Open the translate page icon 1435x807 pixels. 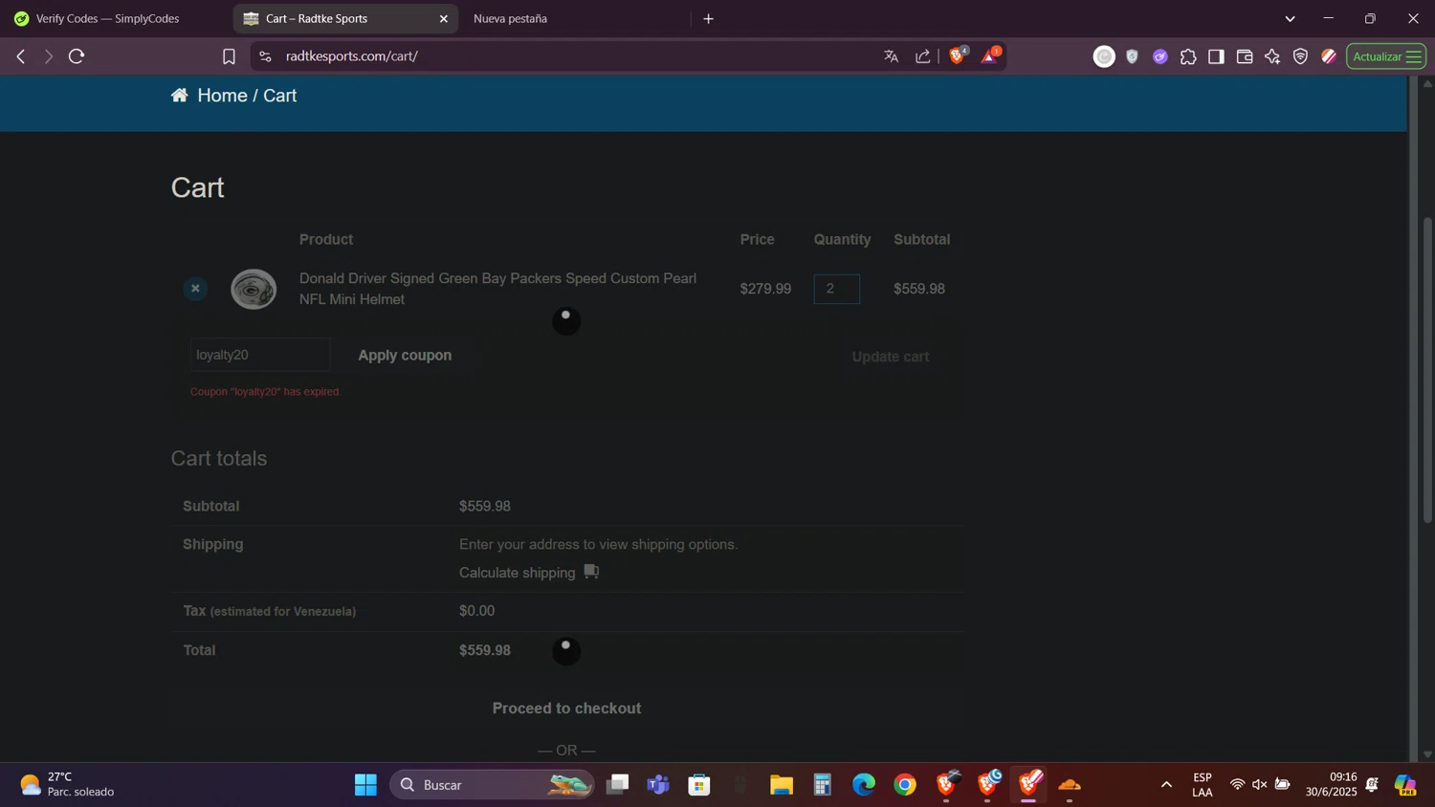coord(892,56)
